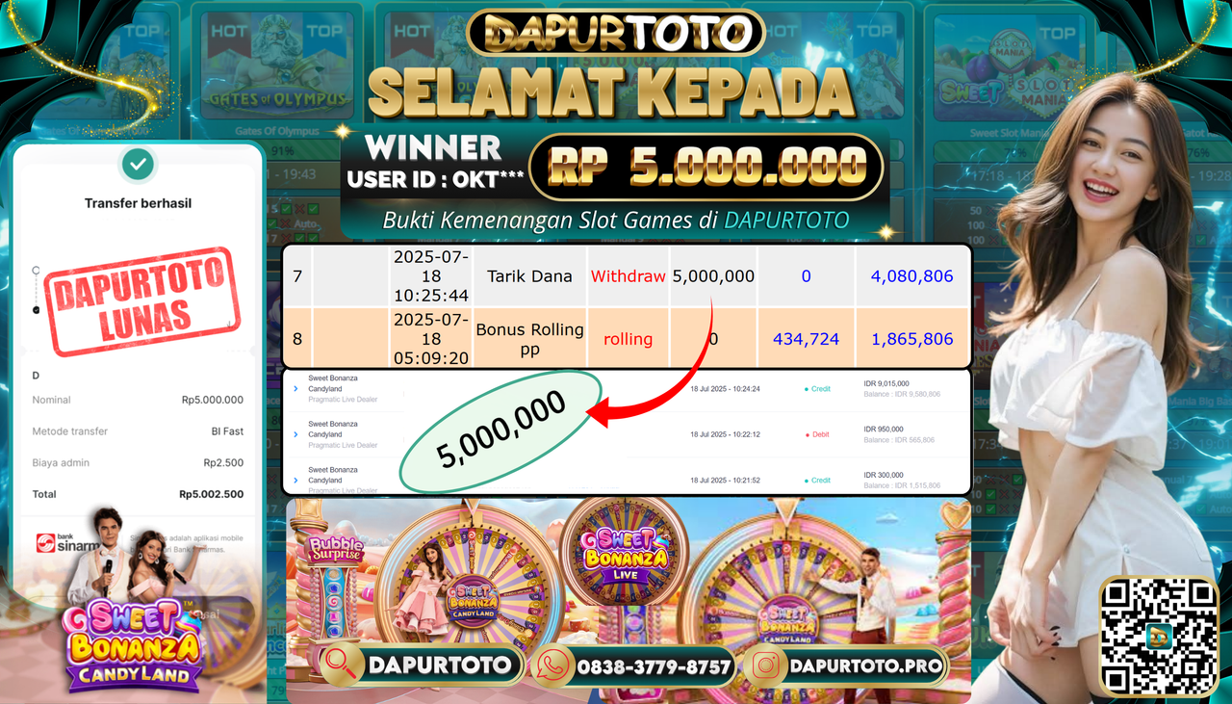
Task: Select the Bonus Rolling pp row
Action: (x=627, y=338)
